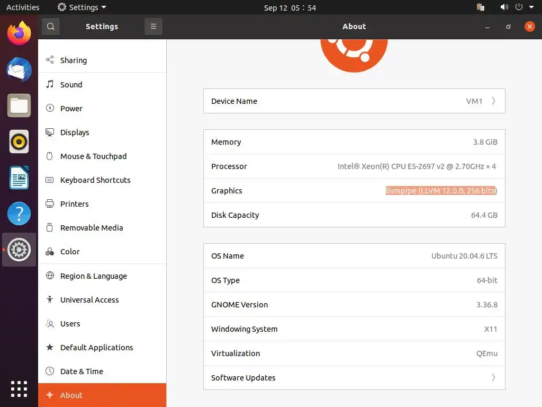Expand the Device Name row chevron
542x407 pixels.
coord(494,101)
